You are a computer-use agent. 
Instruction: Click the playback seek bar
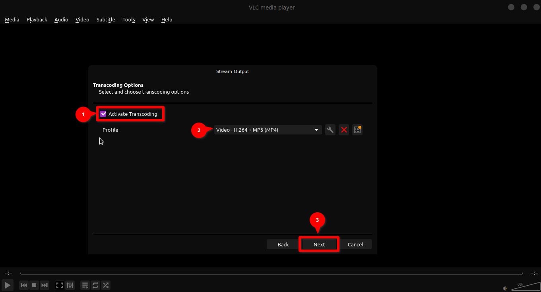271,273
